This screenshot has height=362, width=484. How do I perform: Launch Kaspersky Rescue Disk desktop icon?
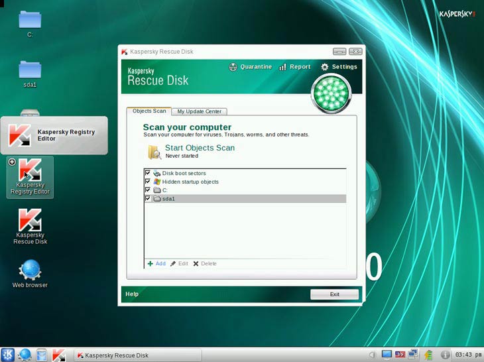[x=30, y=227]
